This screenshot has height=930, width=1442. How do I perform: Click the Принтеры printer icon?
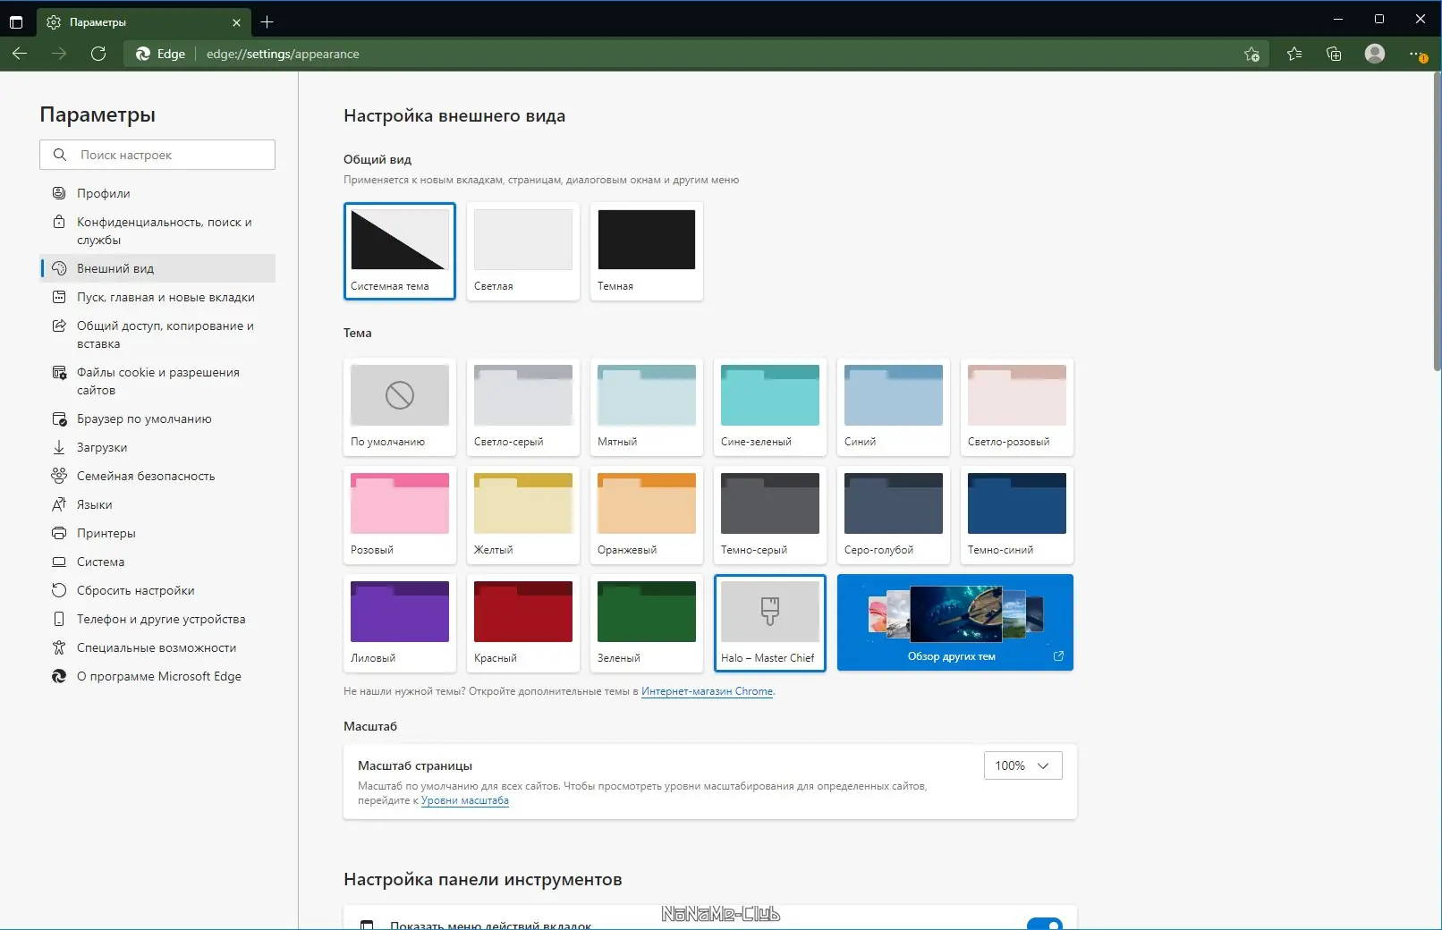pos(59,533)
